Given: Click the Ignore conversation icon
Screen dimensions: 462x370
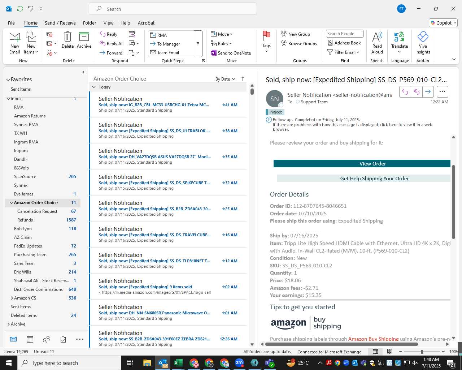Looking at the screenshot, I should (x=50, y=34).
